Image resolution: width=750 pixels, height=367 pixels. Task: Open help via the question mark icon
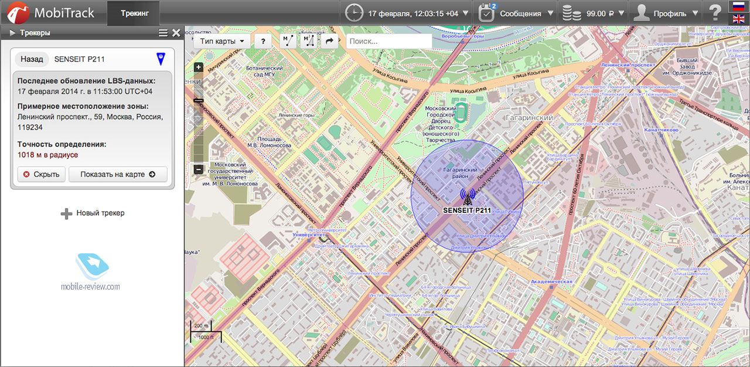[715, 13]
